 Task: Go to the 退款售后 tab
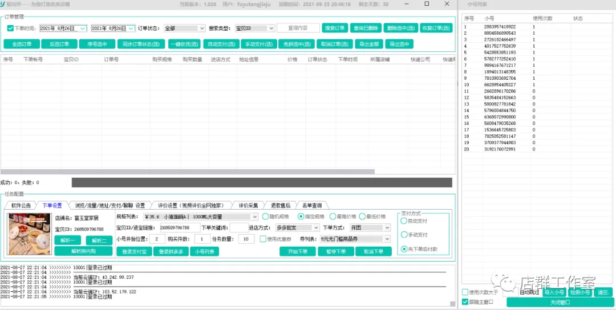click(280, 205)
